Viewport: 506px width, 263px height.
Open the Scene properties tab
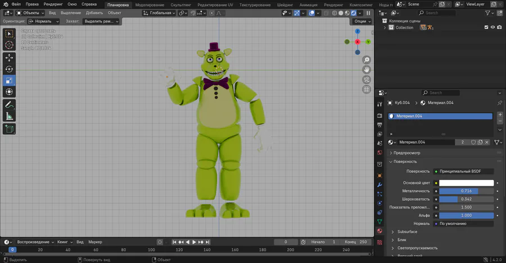379,143
